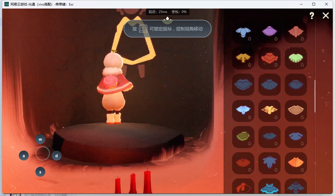Viewport: 335px width, 196px height.
Task: Choose the green scalloped shell cape
Action: point(296,58)
